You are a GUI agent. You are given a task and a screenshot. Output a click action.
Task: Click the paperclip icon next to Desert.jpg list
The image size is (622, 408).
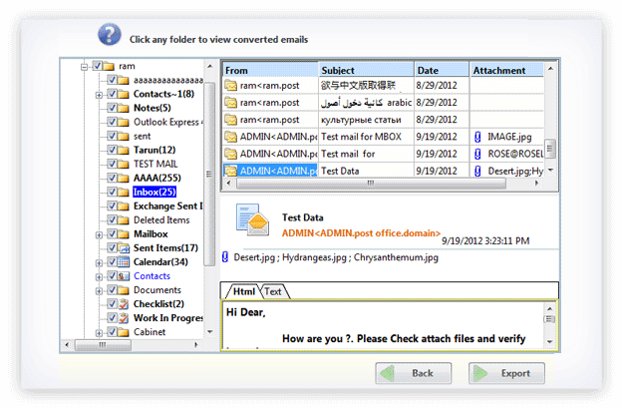tap(225, 257)
